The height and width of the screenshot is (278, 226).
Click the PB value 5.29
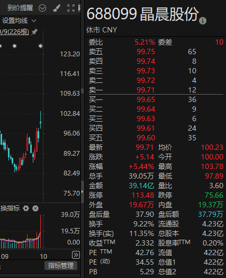[147, 272]
